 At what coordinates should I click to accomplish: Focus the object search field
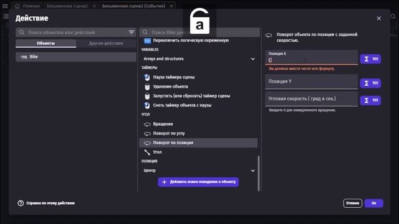coord(76,32)
